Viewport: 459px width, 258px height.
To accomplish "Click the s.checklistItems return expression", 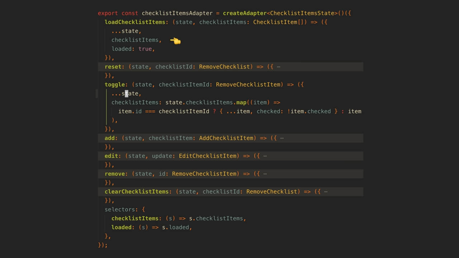I will 216,218.
